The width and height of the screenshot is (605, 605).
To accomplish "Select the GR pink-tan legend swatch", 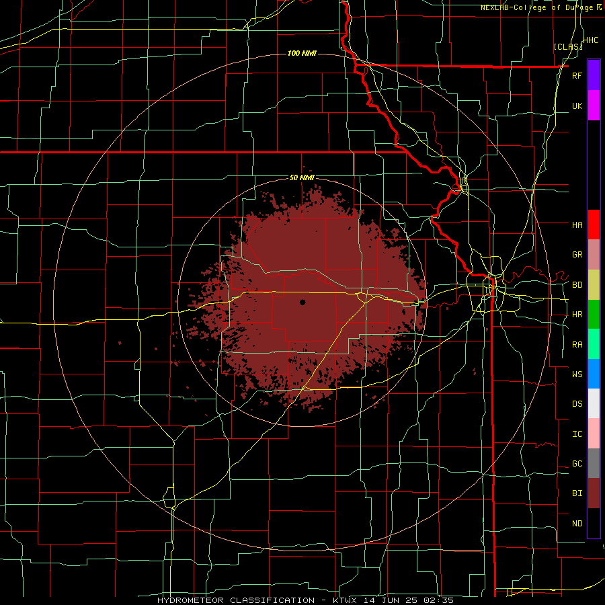I will (594, 255).
